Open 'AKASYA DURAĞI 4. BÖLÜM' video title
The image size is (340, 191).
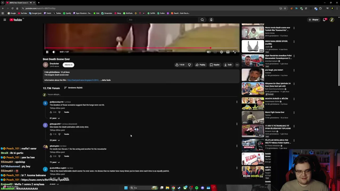click(x=277, y=98)
